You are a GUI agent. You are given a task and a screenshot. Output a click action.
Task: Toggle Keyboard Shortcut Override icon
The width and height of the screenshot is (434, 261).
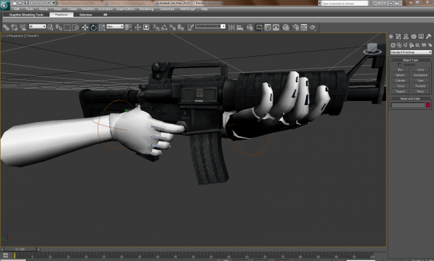point(146,27)
